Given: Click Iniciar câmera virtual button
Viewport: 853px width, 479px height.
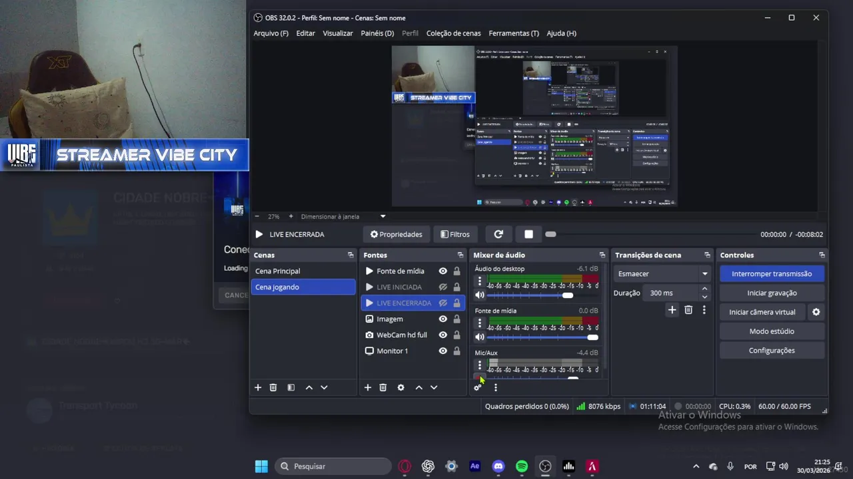Looking at the screenshot, I should point(762,312).
